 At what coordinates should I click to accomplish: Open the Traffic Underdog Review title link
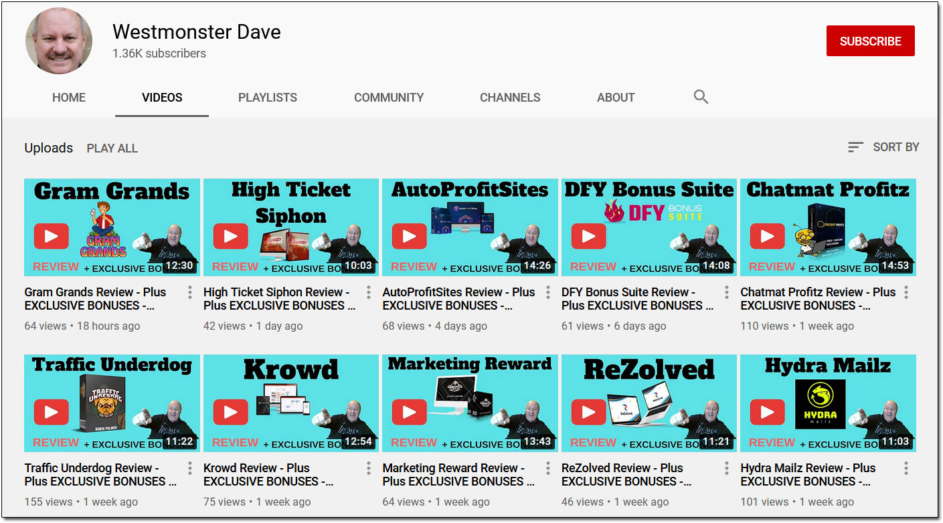pyautogui.click(x=100, y=475)
